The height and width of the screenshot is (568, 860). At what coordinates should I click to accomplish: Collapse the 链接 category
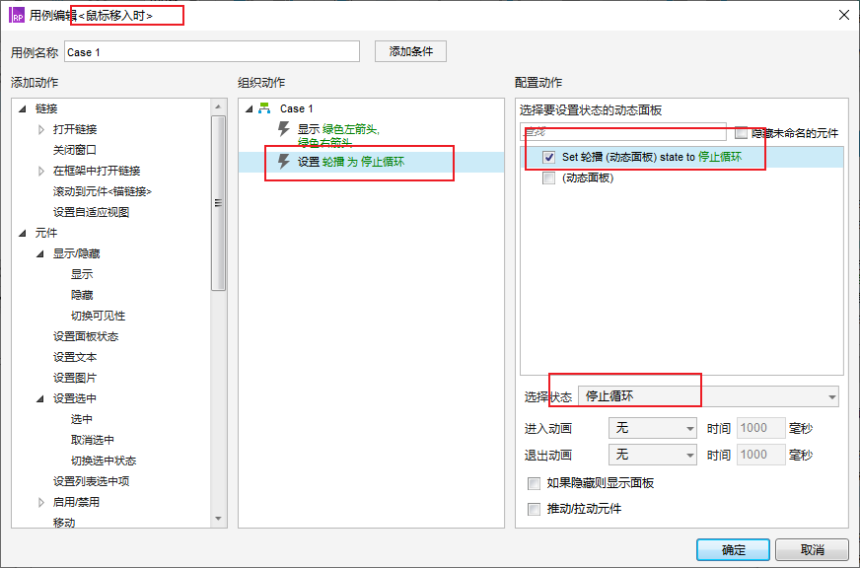click(23, 109)
